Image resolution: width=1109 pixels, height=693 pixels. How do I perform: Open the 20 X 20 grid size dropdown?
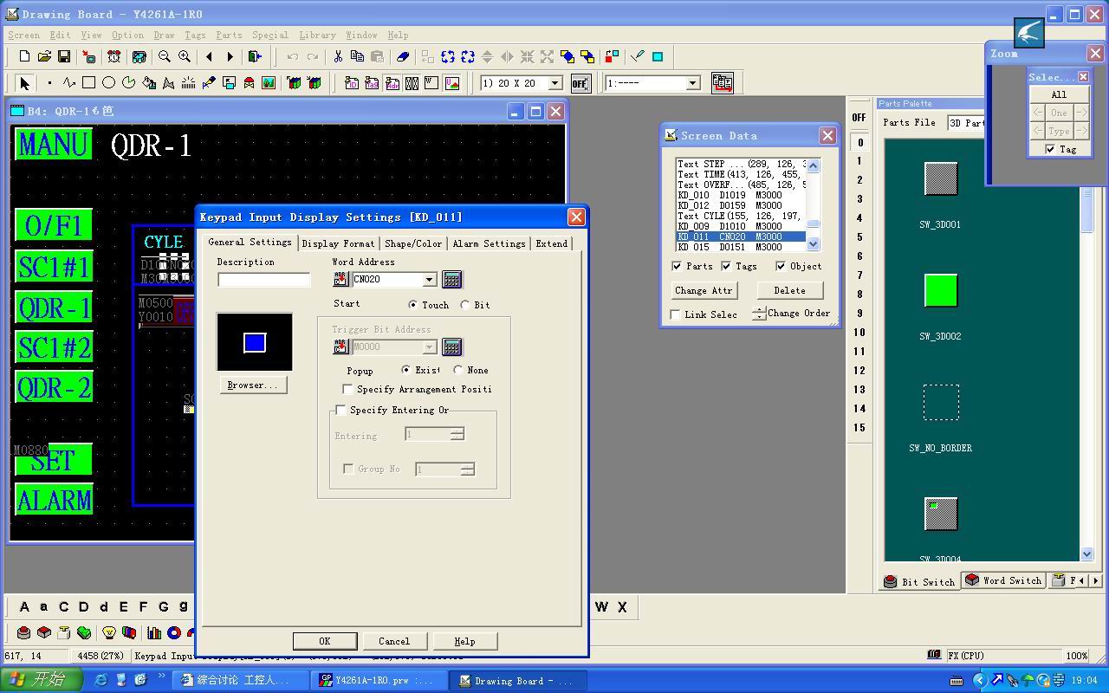[555, 83]
